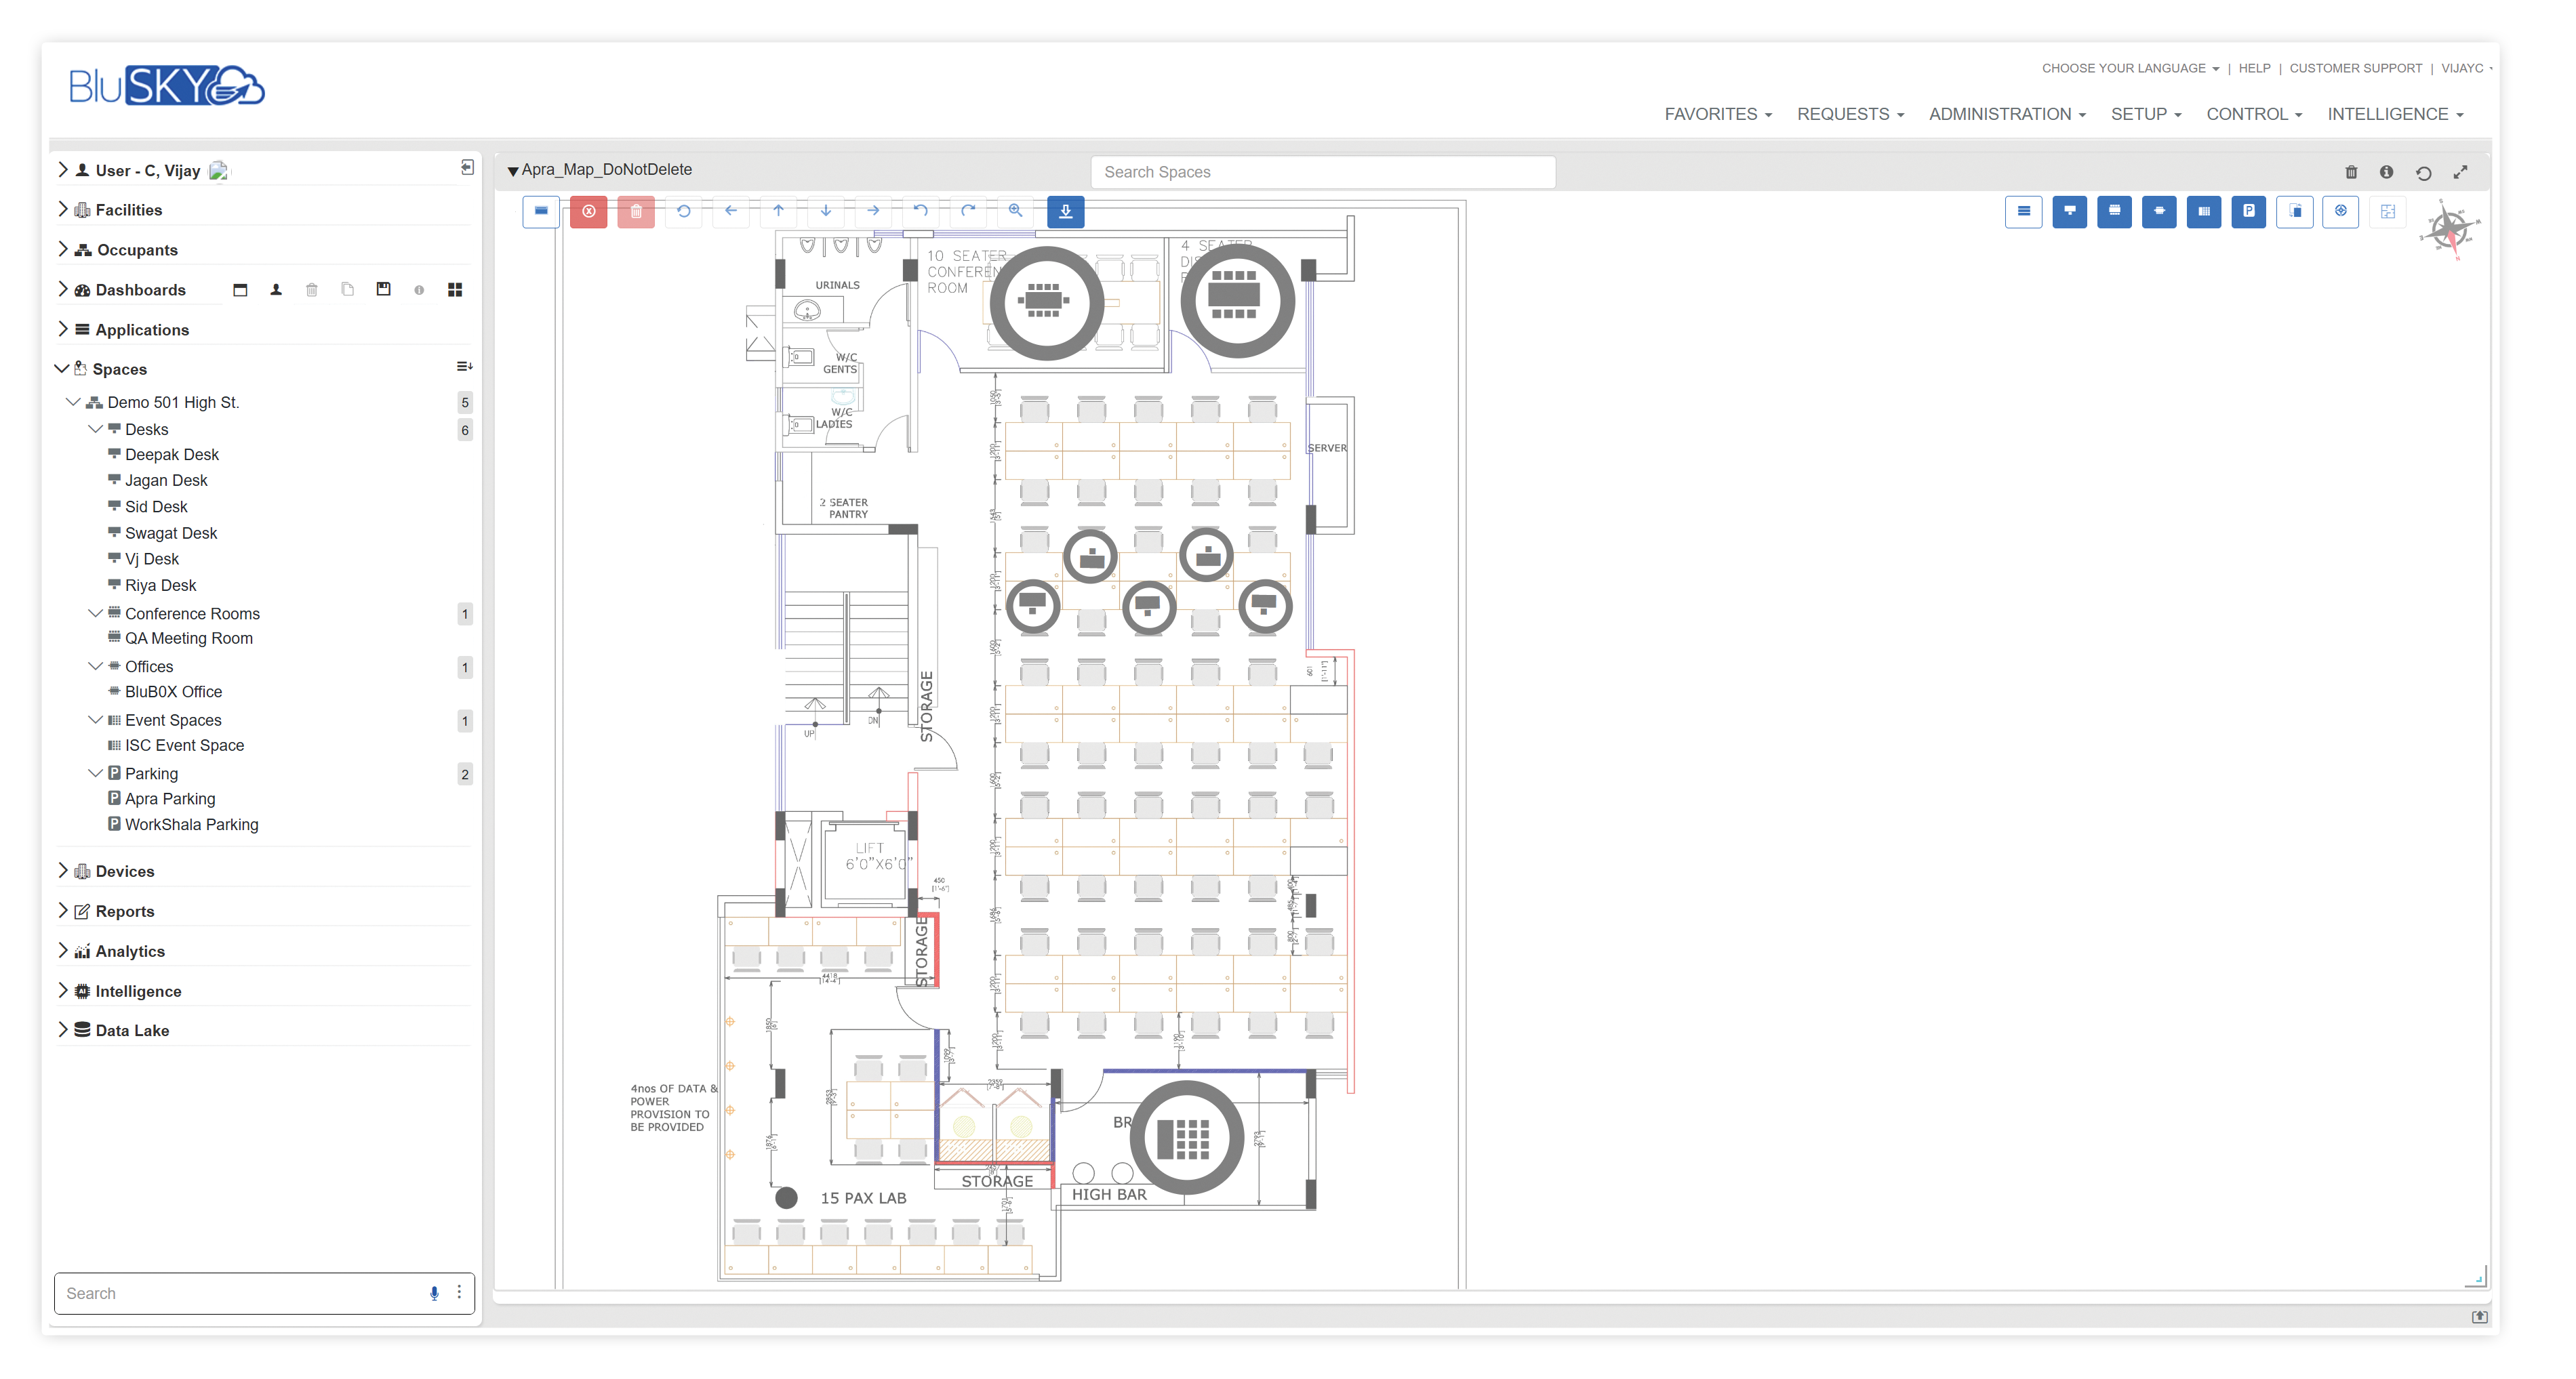The height and width of the screenshot is (1379, 2576).
Task: Collapse the Apra_Map_DoNotDelete header triangle
Action: (513, 170)
